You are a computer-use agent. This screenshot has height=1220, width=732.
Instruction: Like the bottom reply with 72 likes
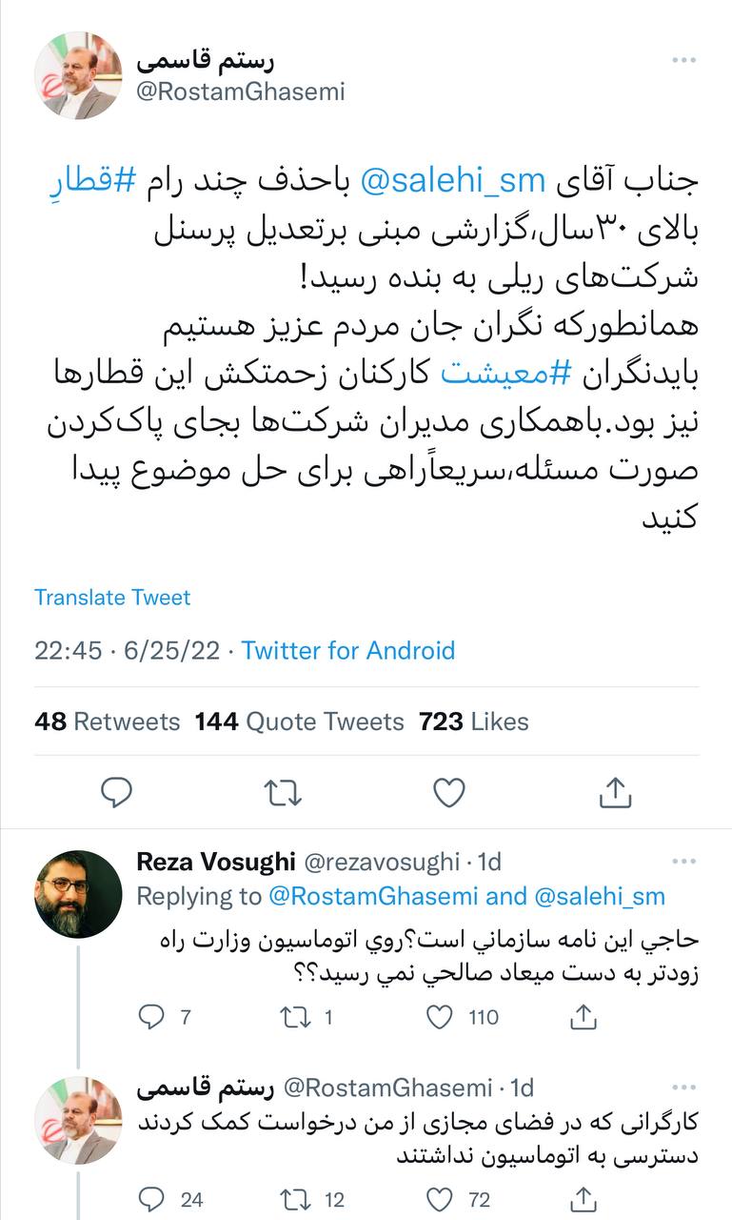click(x=440, y=1199)
